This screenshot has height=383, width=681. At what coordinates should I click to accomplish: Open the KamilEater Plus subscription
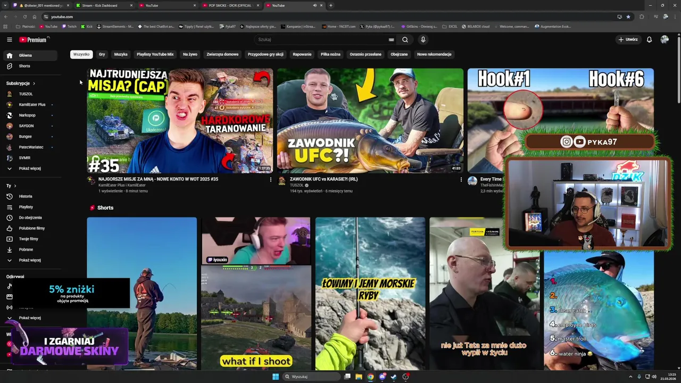tap(30, 105)
